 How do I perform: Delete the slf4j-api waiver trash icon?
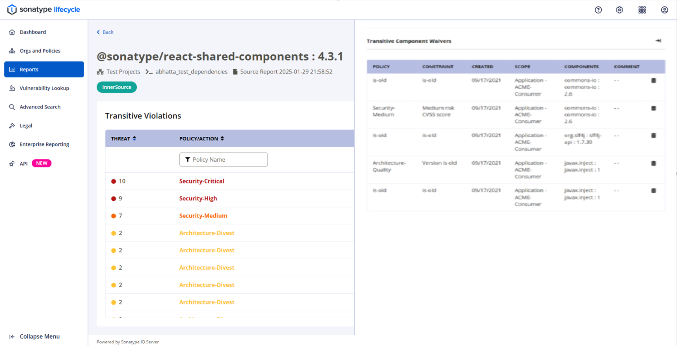653,136
